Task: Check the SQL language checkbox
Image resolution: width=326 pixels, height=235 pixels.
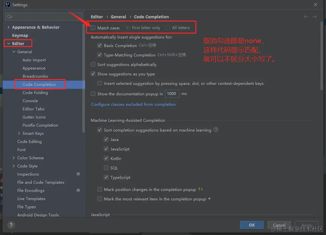Action: point(106,168)
